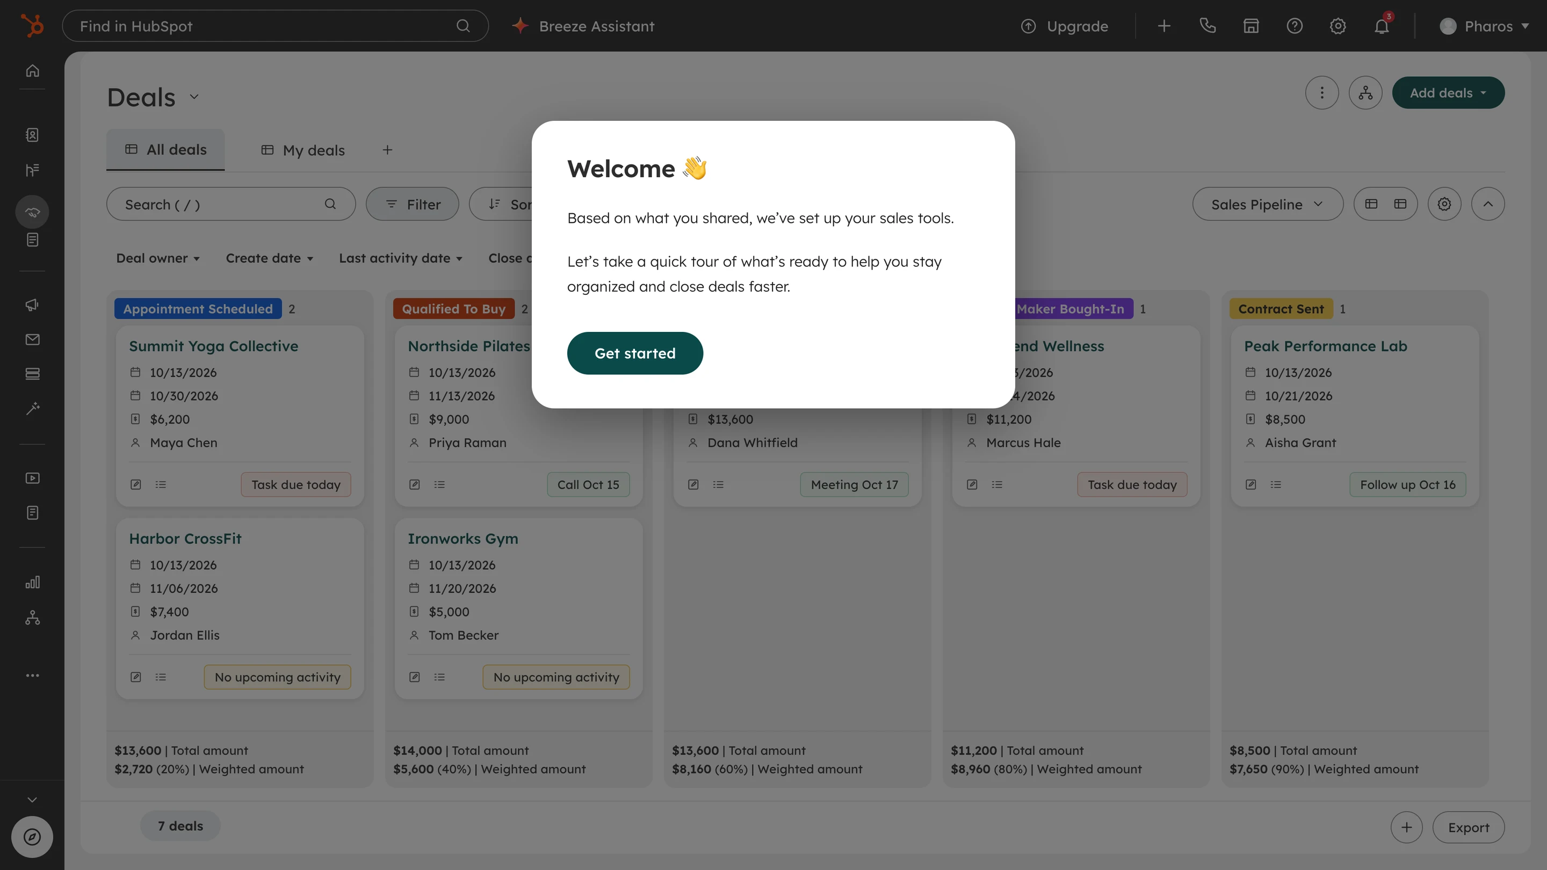The height and width of the screenshot is (870, 1547).
Task: Click the deals Search ( / ) field
Action: [x=230, y=204]
